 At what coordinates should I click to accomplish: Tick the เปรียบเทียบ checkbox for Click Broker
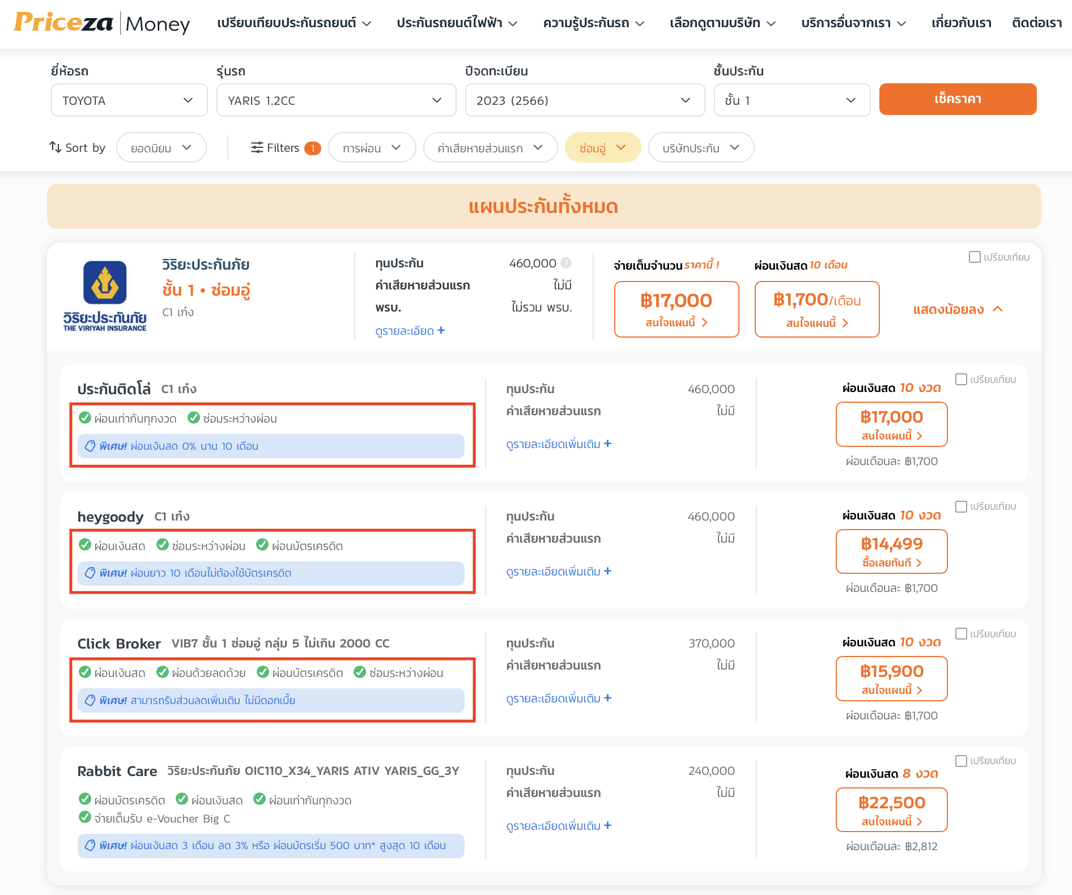(x=961, y=633)
